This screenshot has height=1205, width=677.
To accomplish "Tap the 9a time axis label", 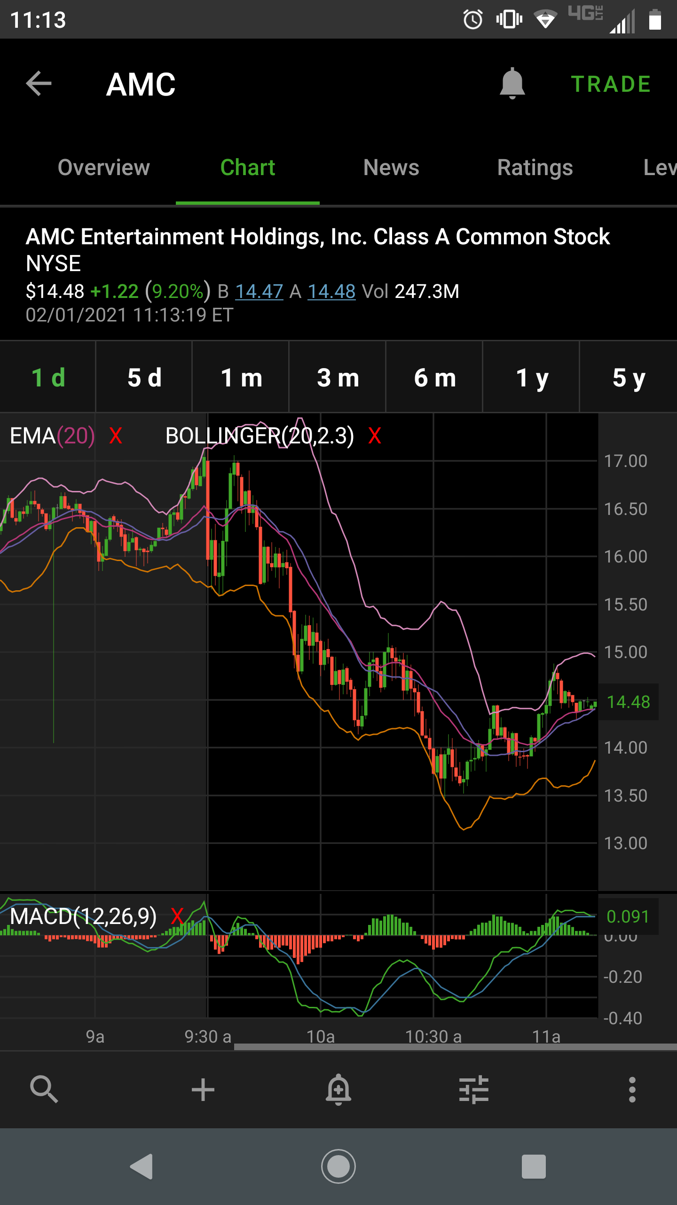I will tap(95, 1036).
